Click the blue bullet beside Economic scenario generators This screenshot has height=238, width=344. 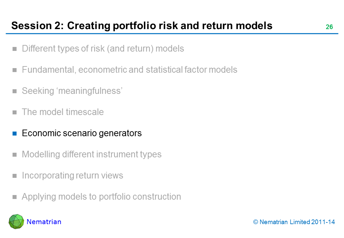coord(15,134)
